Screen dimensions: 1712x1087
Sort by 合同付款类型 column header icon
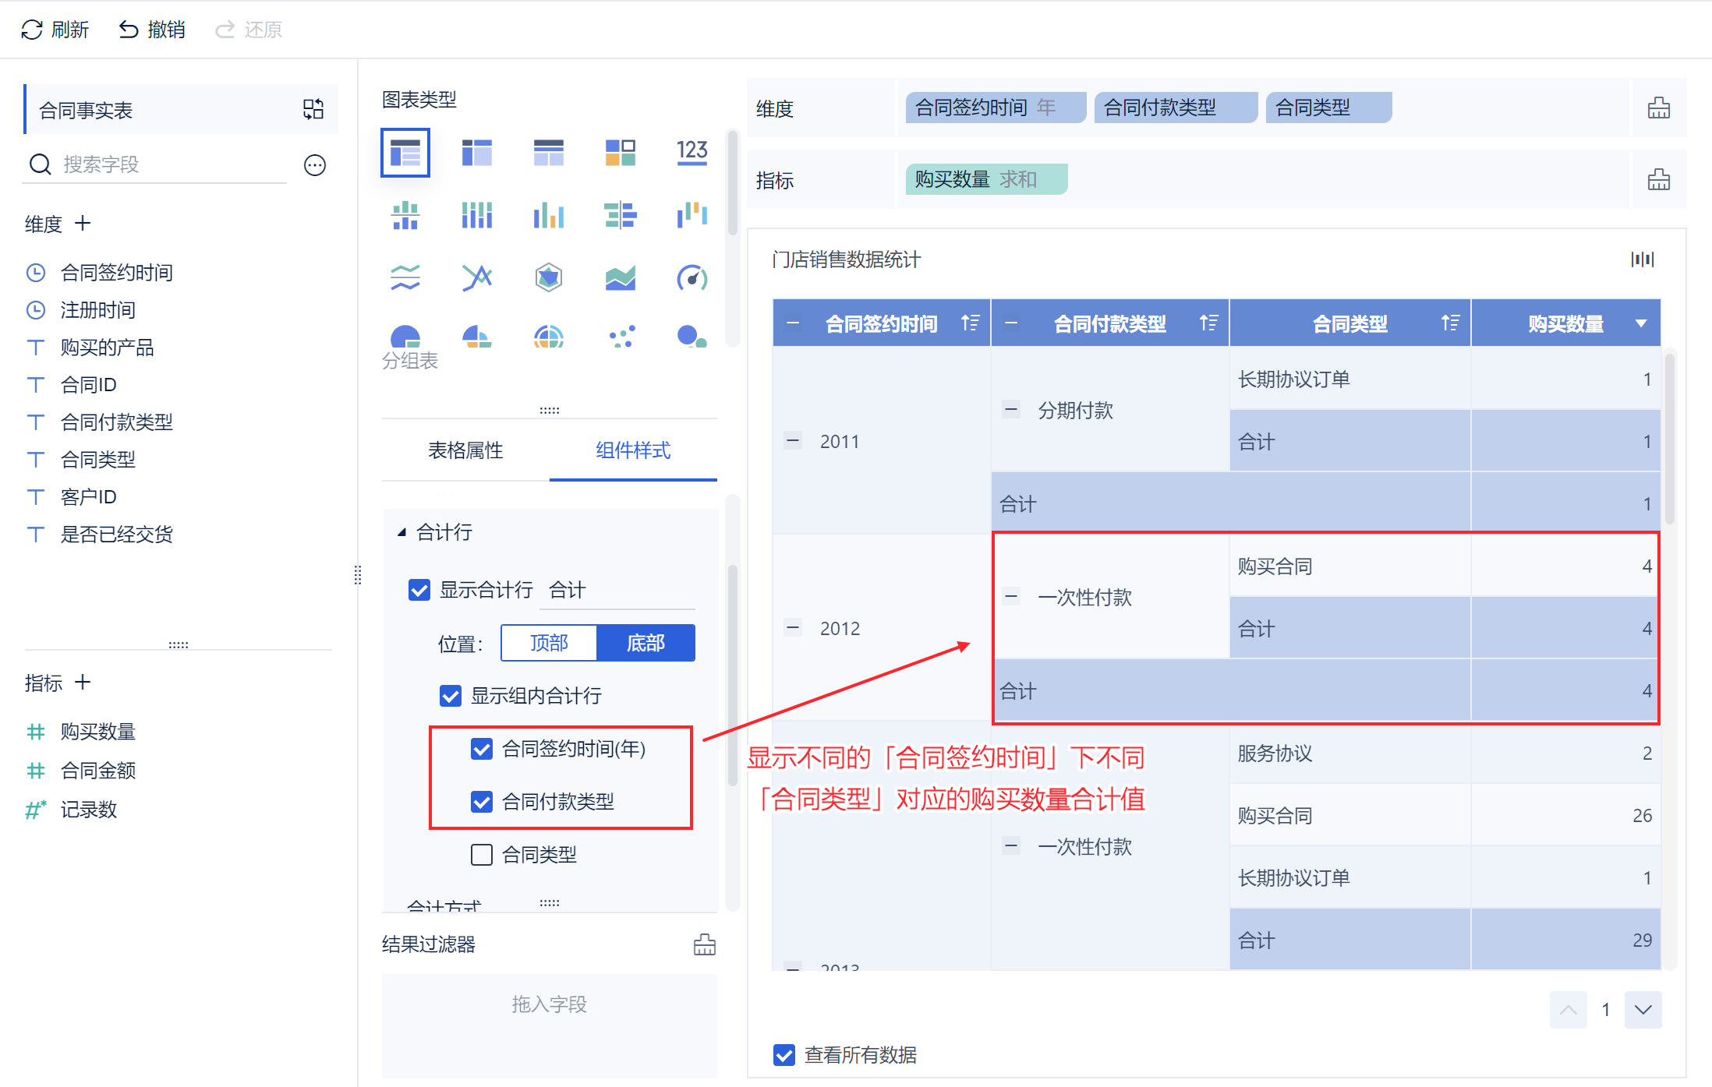1208,323
